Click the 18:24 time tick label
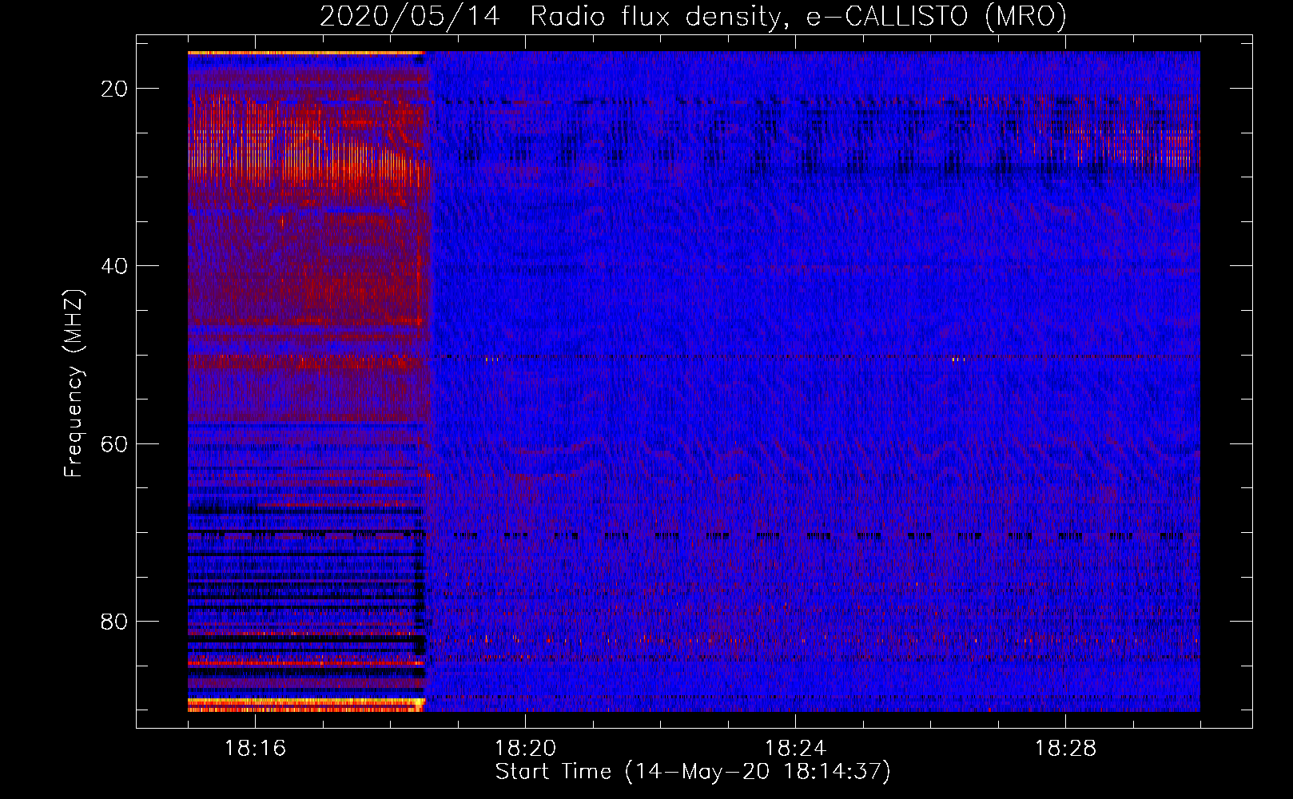 pos(795,749)
